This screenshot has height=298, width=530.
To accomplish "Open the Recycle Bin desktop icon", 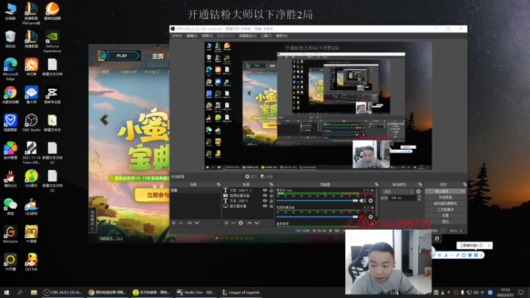I will click(10, 39).
